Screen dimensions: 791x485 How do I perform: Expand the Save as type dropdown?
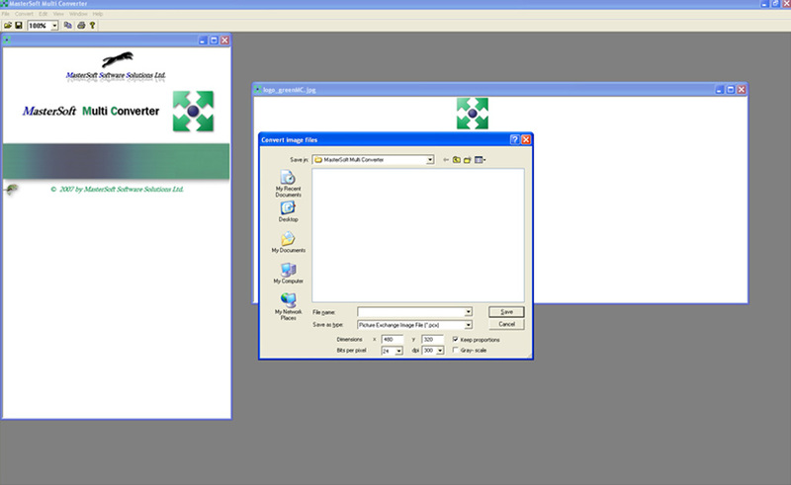[468, 325]
